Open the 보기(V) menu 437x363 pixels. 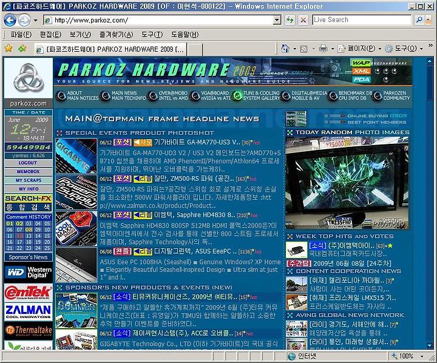point(80,35)
